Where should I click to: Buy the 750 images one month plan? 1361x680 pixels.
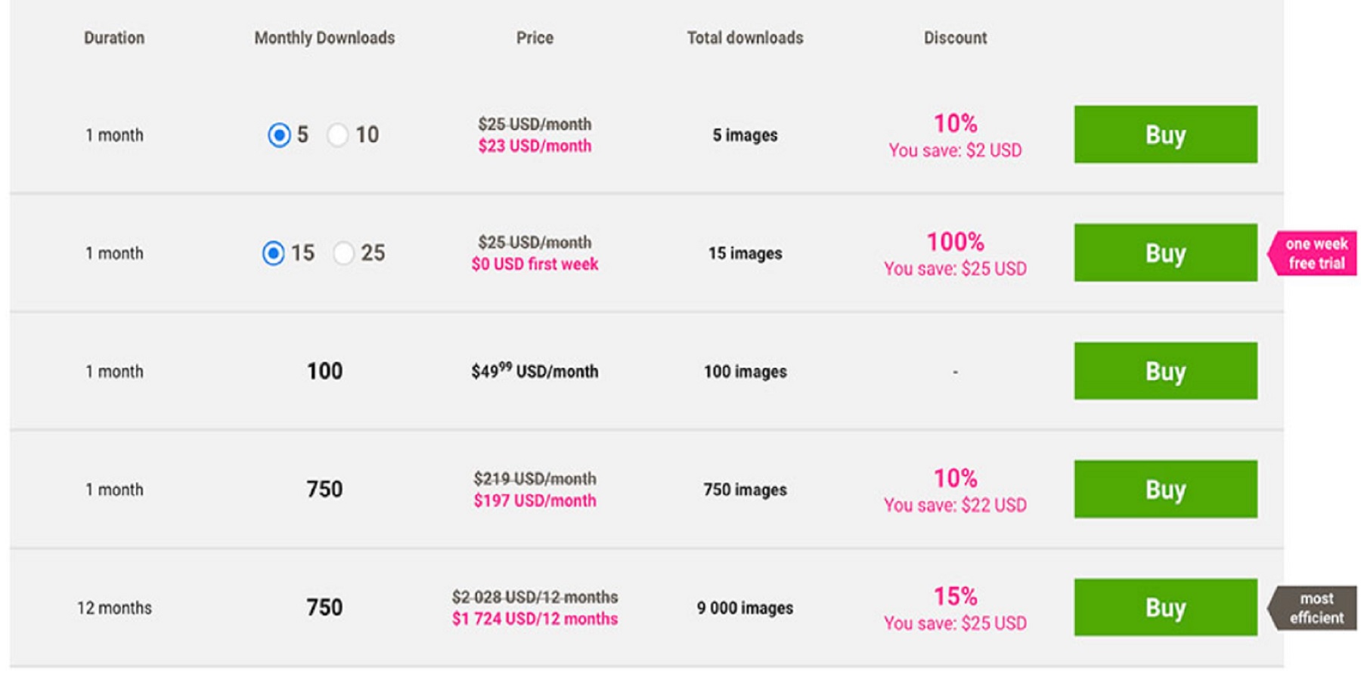[1165, 489]
